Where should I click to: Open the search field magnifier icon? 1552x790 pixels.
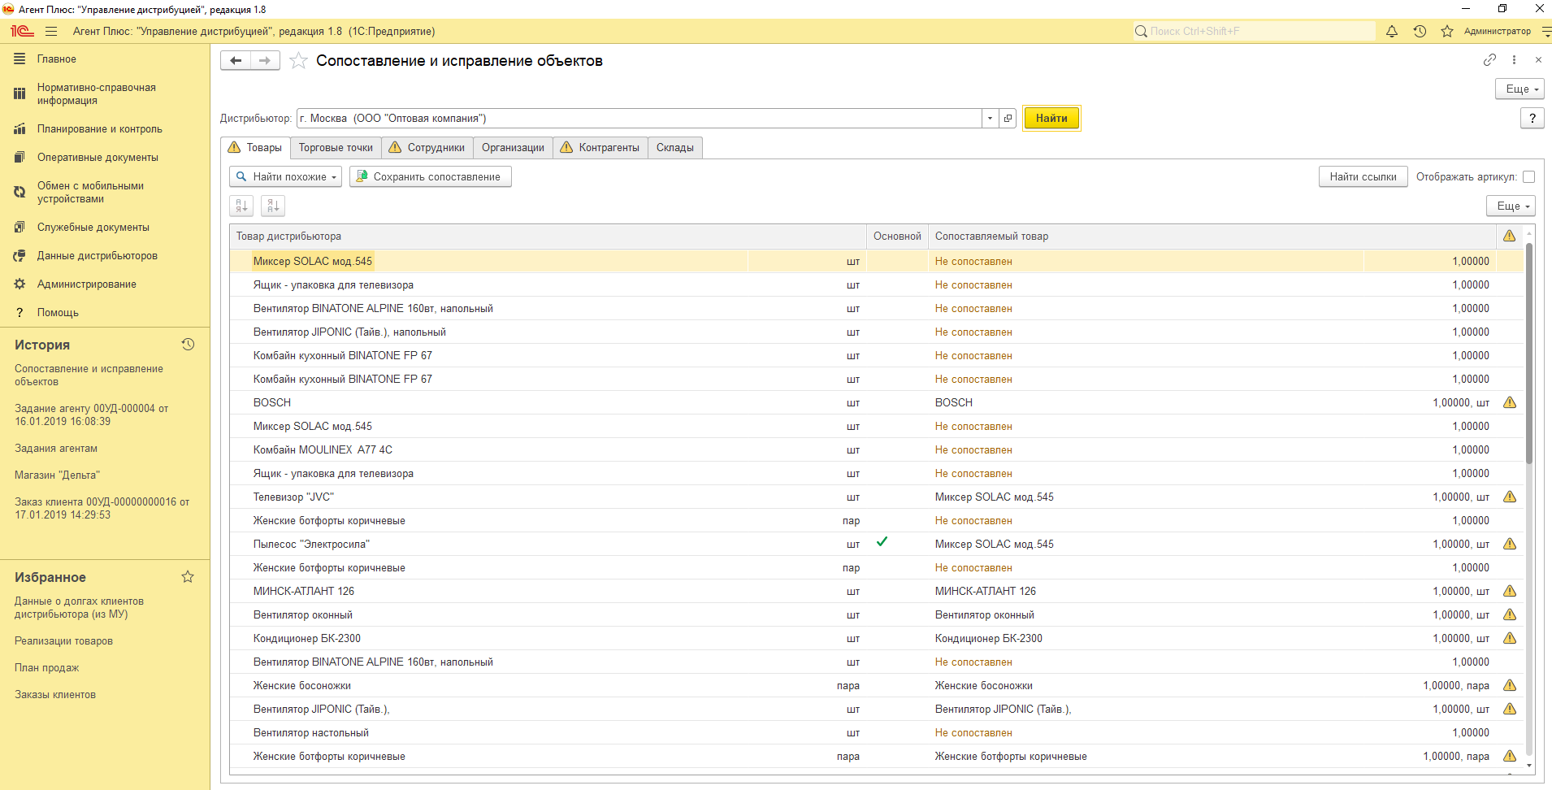click(x=1141, y=31)
